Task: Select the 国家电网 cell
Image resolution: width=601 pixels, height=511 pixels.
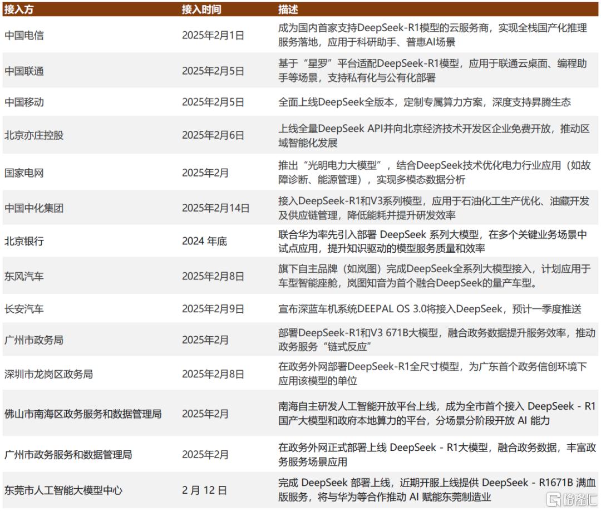Action: pos(24,173)
